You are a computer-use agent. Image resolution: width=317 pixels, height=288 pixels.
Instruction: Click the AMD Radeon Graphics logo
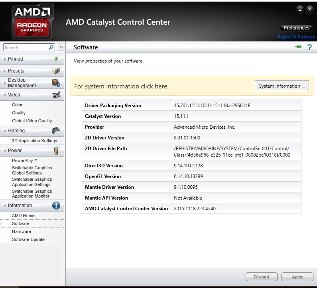click(x=33, y=22)
